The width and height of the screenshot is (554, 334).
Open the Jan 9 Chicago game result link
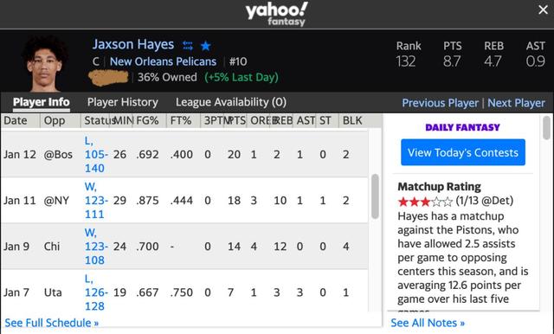pyautogui.click(x=96, y=246)
